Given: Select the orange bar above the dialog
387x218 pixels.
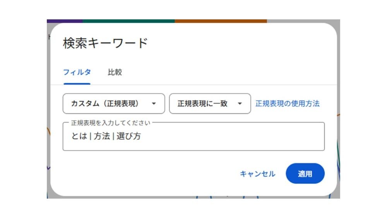Looking at the screenshot, I should (x=221, y=21).
